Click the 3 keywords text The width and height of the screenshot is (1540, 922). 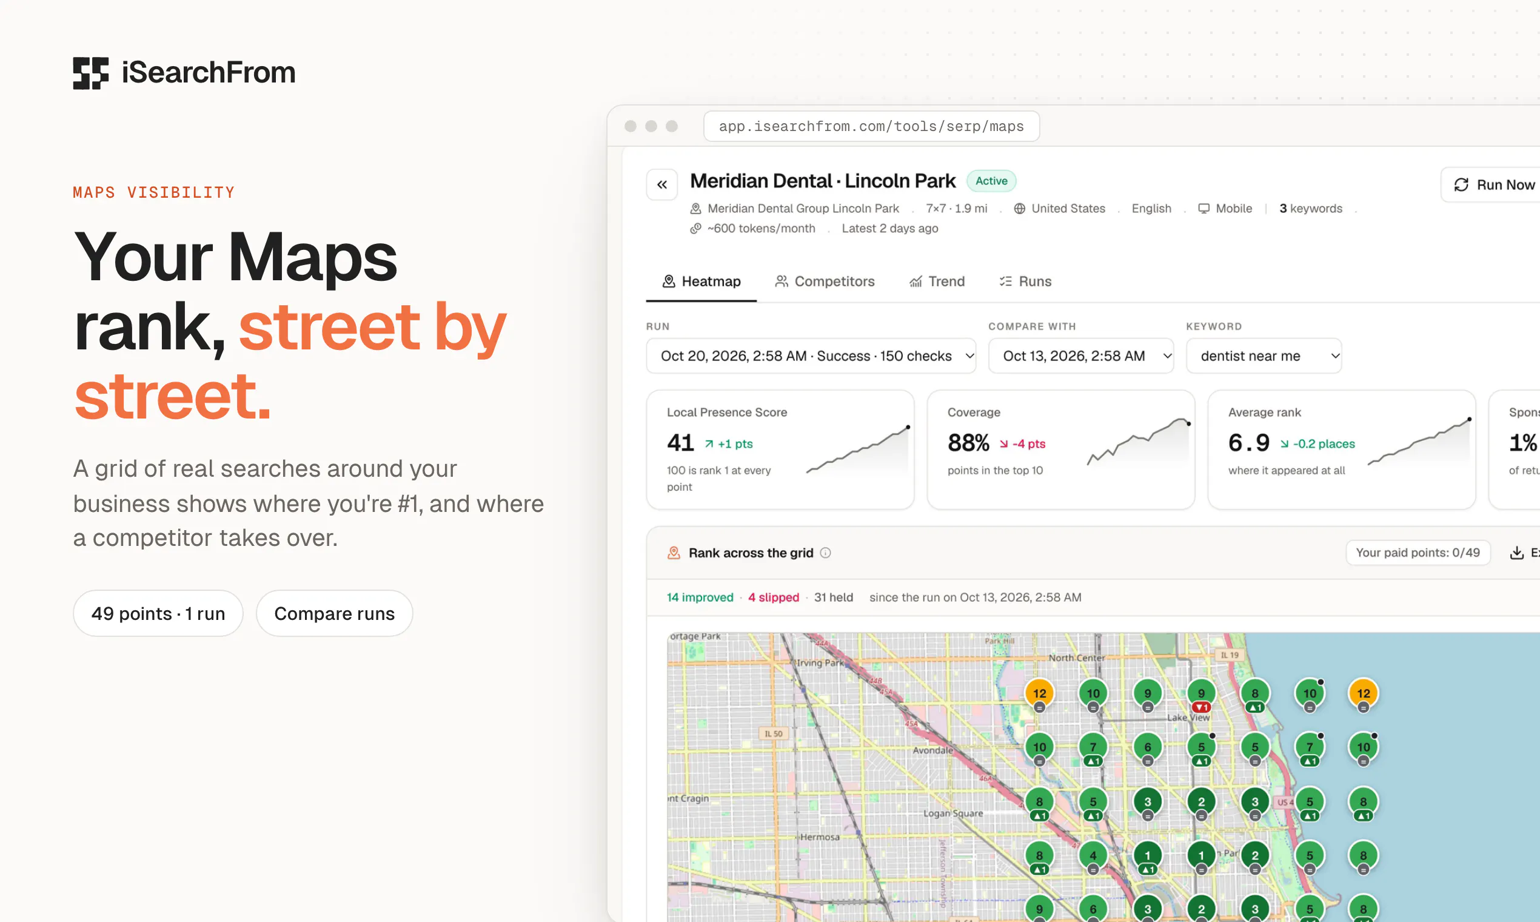[x=1311, y=209]
